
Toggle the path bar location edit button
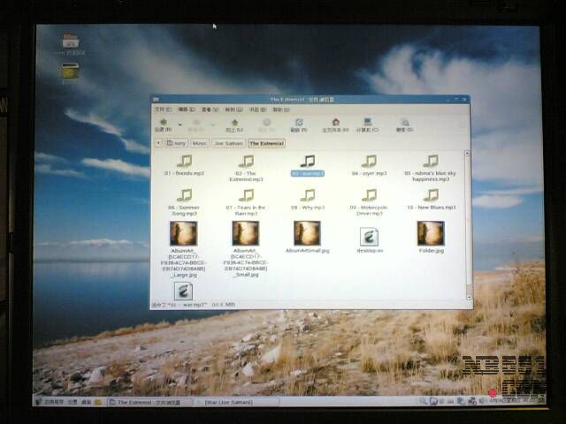pyautogui.click(x=160, y=142)
